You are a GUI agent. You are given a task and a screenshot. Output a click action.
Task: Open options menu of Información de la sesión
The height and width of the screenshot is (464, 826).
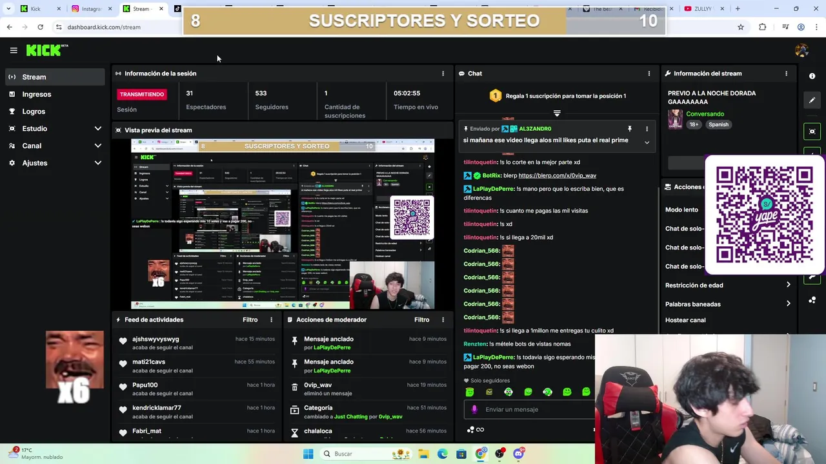[443, 73]
